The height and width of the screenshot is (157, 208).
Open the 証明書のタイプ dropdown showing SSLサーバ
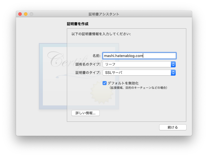tap(139, 73)
